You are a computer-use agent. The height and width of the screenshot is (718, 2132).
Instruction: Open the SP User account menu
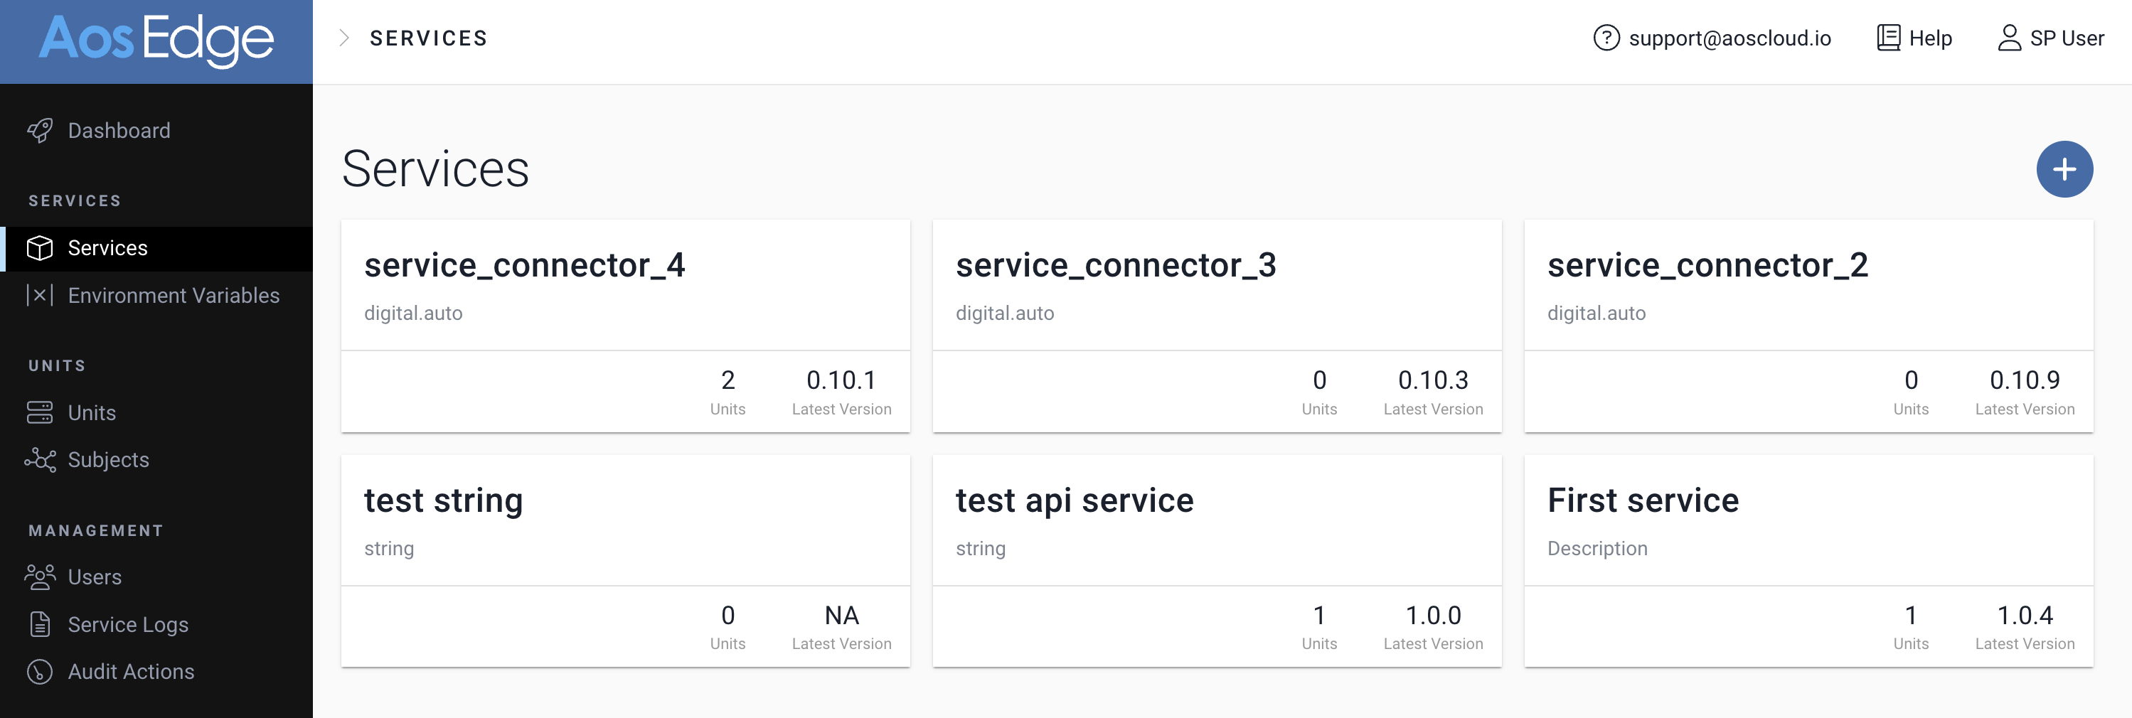click(2050, 38)
